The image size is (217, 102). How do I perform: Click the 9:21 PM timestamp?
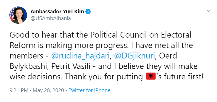[x=19, y=90]
